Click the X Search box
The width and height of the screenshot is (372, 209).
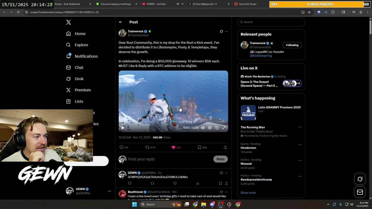click(x=271, y=22)
